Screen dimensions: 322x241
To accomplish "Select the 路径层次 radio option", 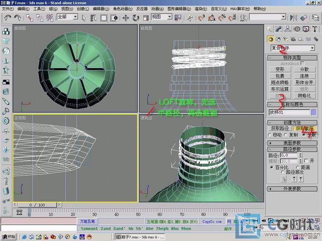I will point(283,172).
